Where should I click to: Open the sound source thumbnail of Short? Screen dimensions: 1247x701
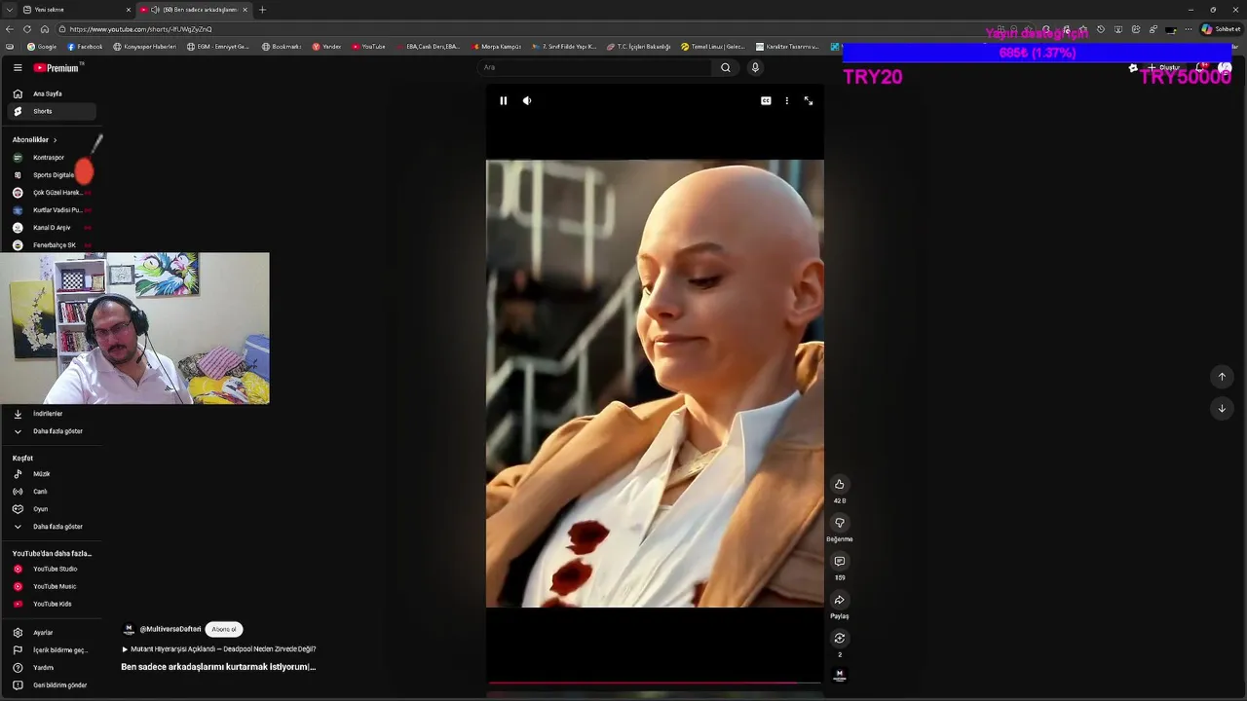pyautogui.click(x=839, y=675)
